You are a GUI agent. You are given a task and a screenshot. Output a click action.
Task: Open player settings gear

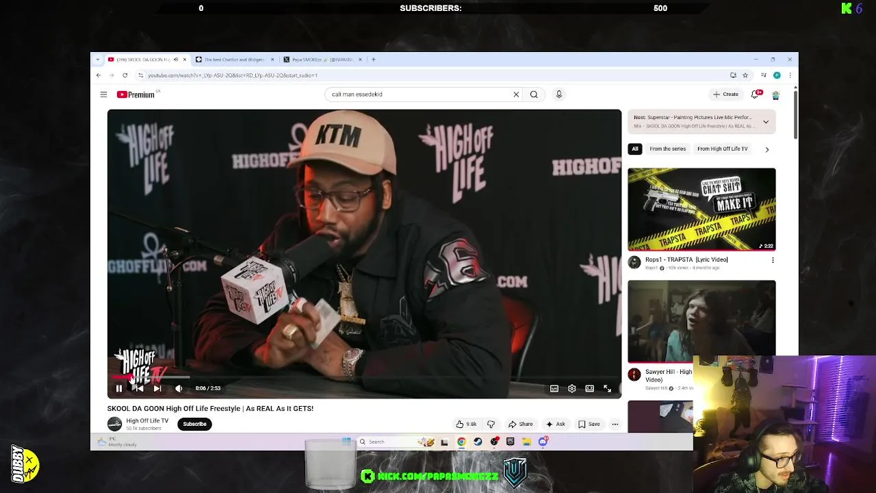coord(572,388)
